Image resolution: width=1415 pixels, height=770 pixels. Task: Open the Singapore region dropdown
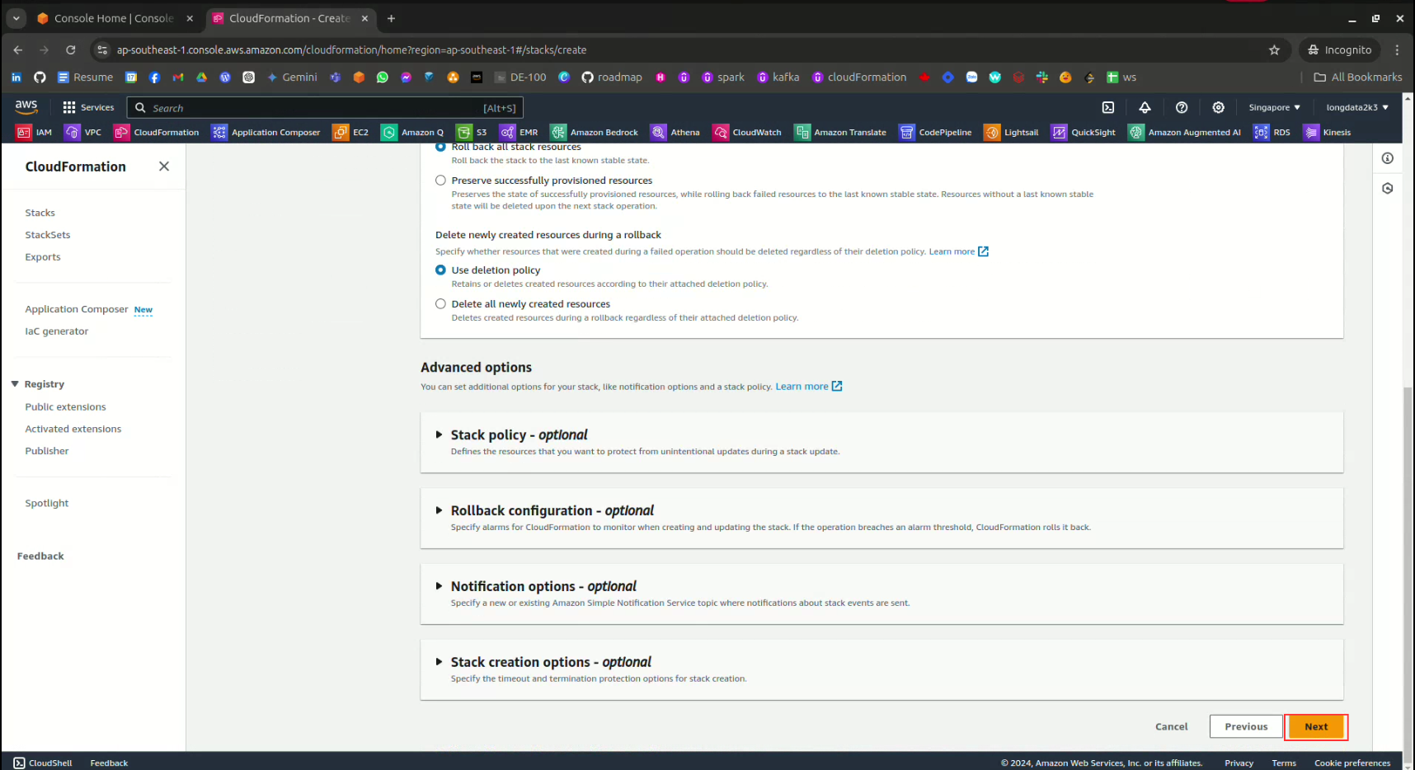[1274, 108]
